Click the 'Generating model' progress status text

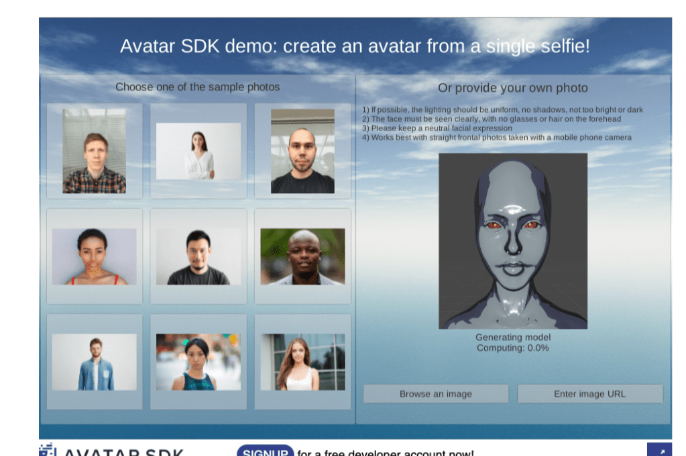coord(513,337)
